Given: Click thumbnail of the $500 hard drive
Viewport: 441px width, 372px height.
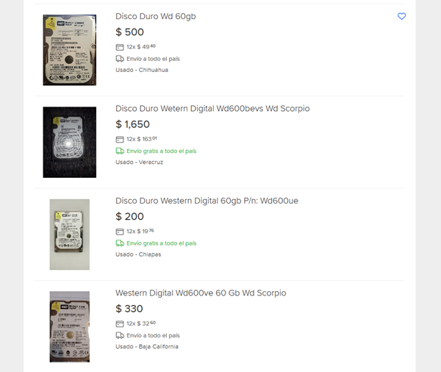Looking at the screenshot, I should [69, 50].
